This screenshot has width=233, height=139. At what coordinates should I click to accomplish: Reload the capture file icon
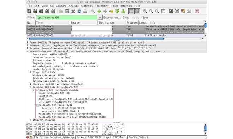pos(79,11)
